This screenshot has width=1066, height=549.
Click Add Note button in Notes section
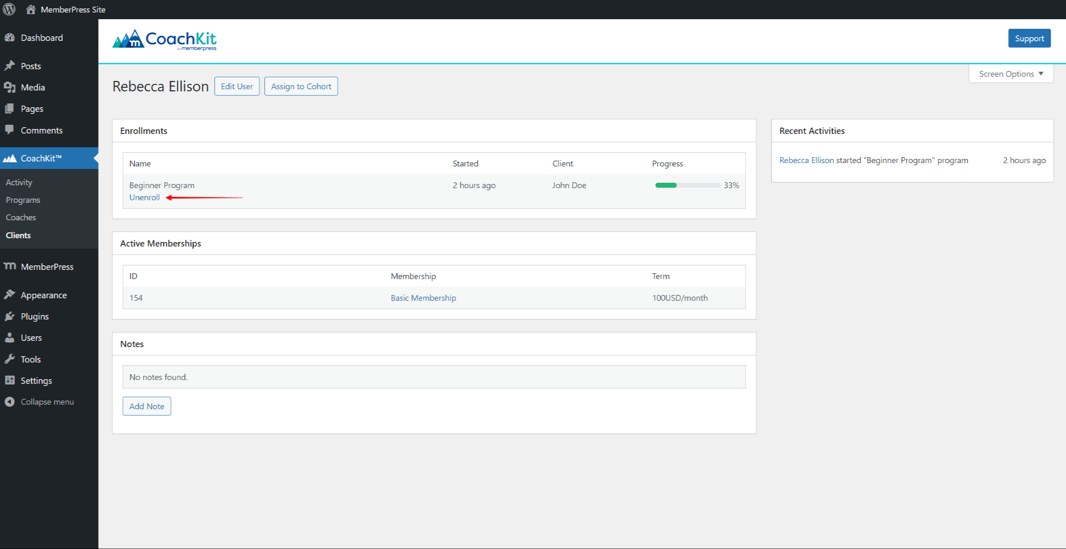pyautogui.click(x=147, y=406)
